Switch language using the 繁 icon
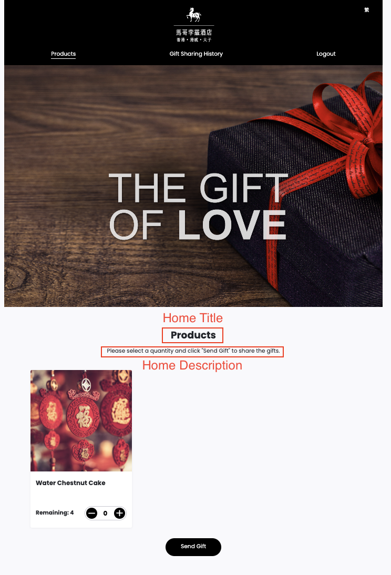Image resolution: width=391 pixels, height=575 pixels. (x=366, y=10)
